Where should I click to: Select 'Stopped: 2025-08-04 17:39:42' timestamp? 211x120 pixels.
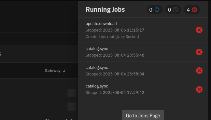[x=115, y=92]
